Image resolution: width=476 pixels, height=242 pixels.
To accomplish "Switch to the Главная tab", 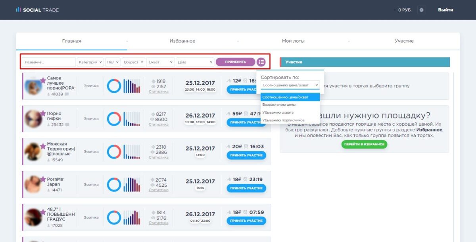I will click(x=71, y=41).
